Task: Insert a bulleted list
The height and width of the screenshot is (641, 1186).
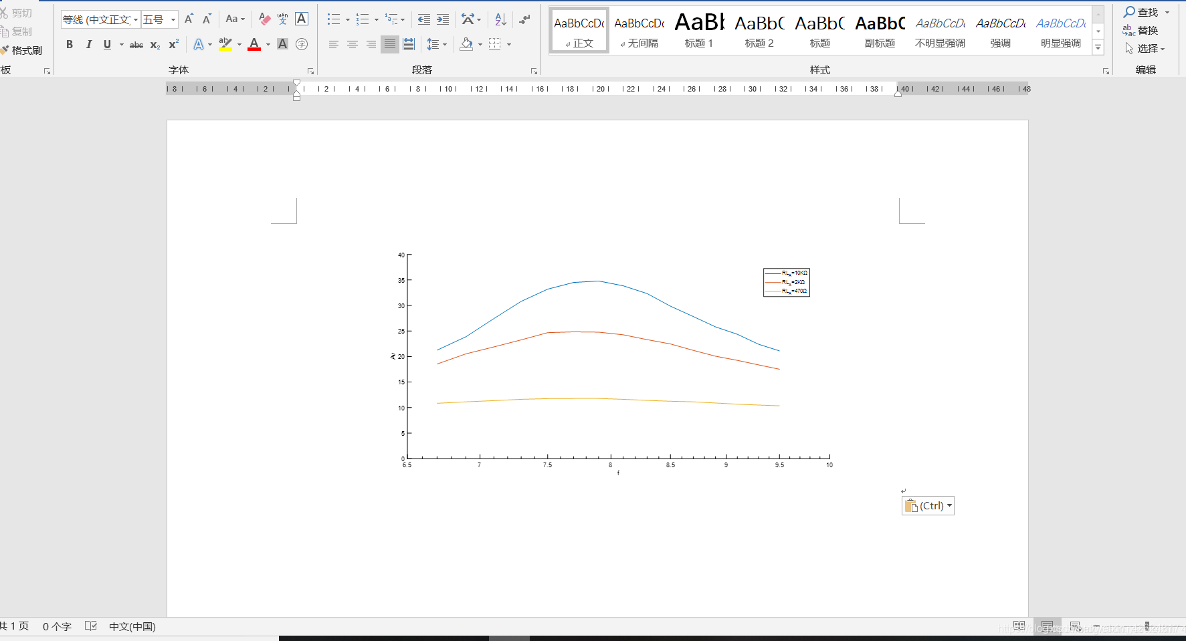Action: pyautogui.click(x=334, y=19)
